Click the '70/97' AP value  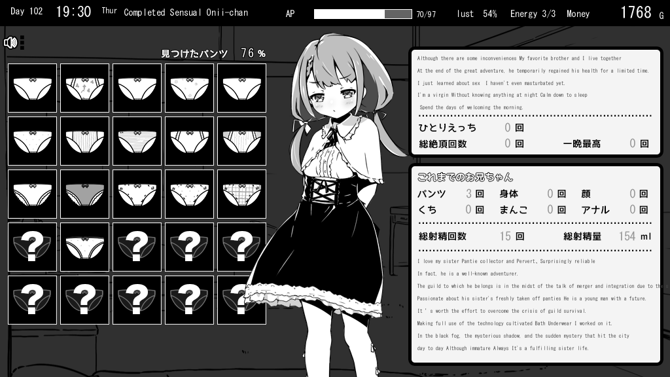(426, 14)
